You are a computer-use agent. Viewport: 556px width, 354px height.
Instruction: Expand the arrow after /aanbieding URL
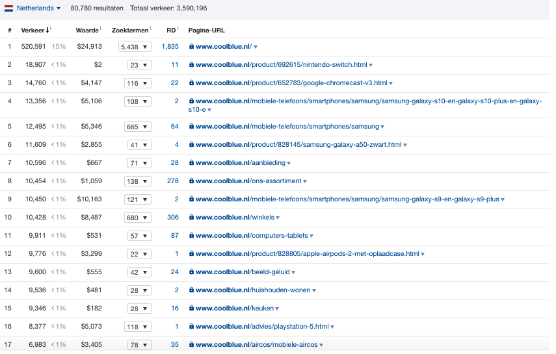pyautogui.click(x=289, y=163)
